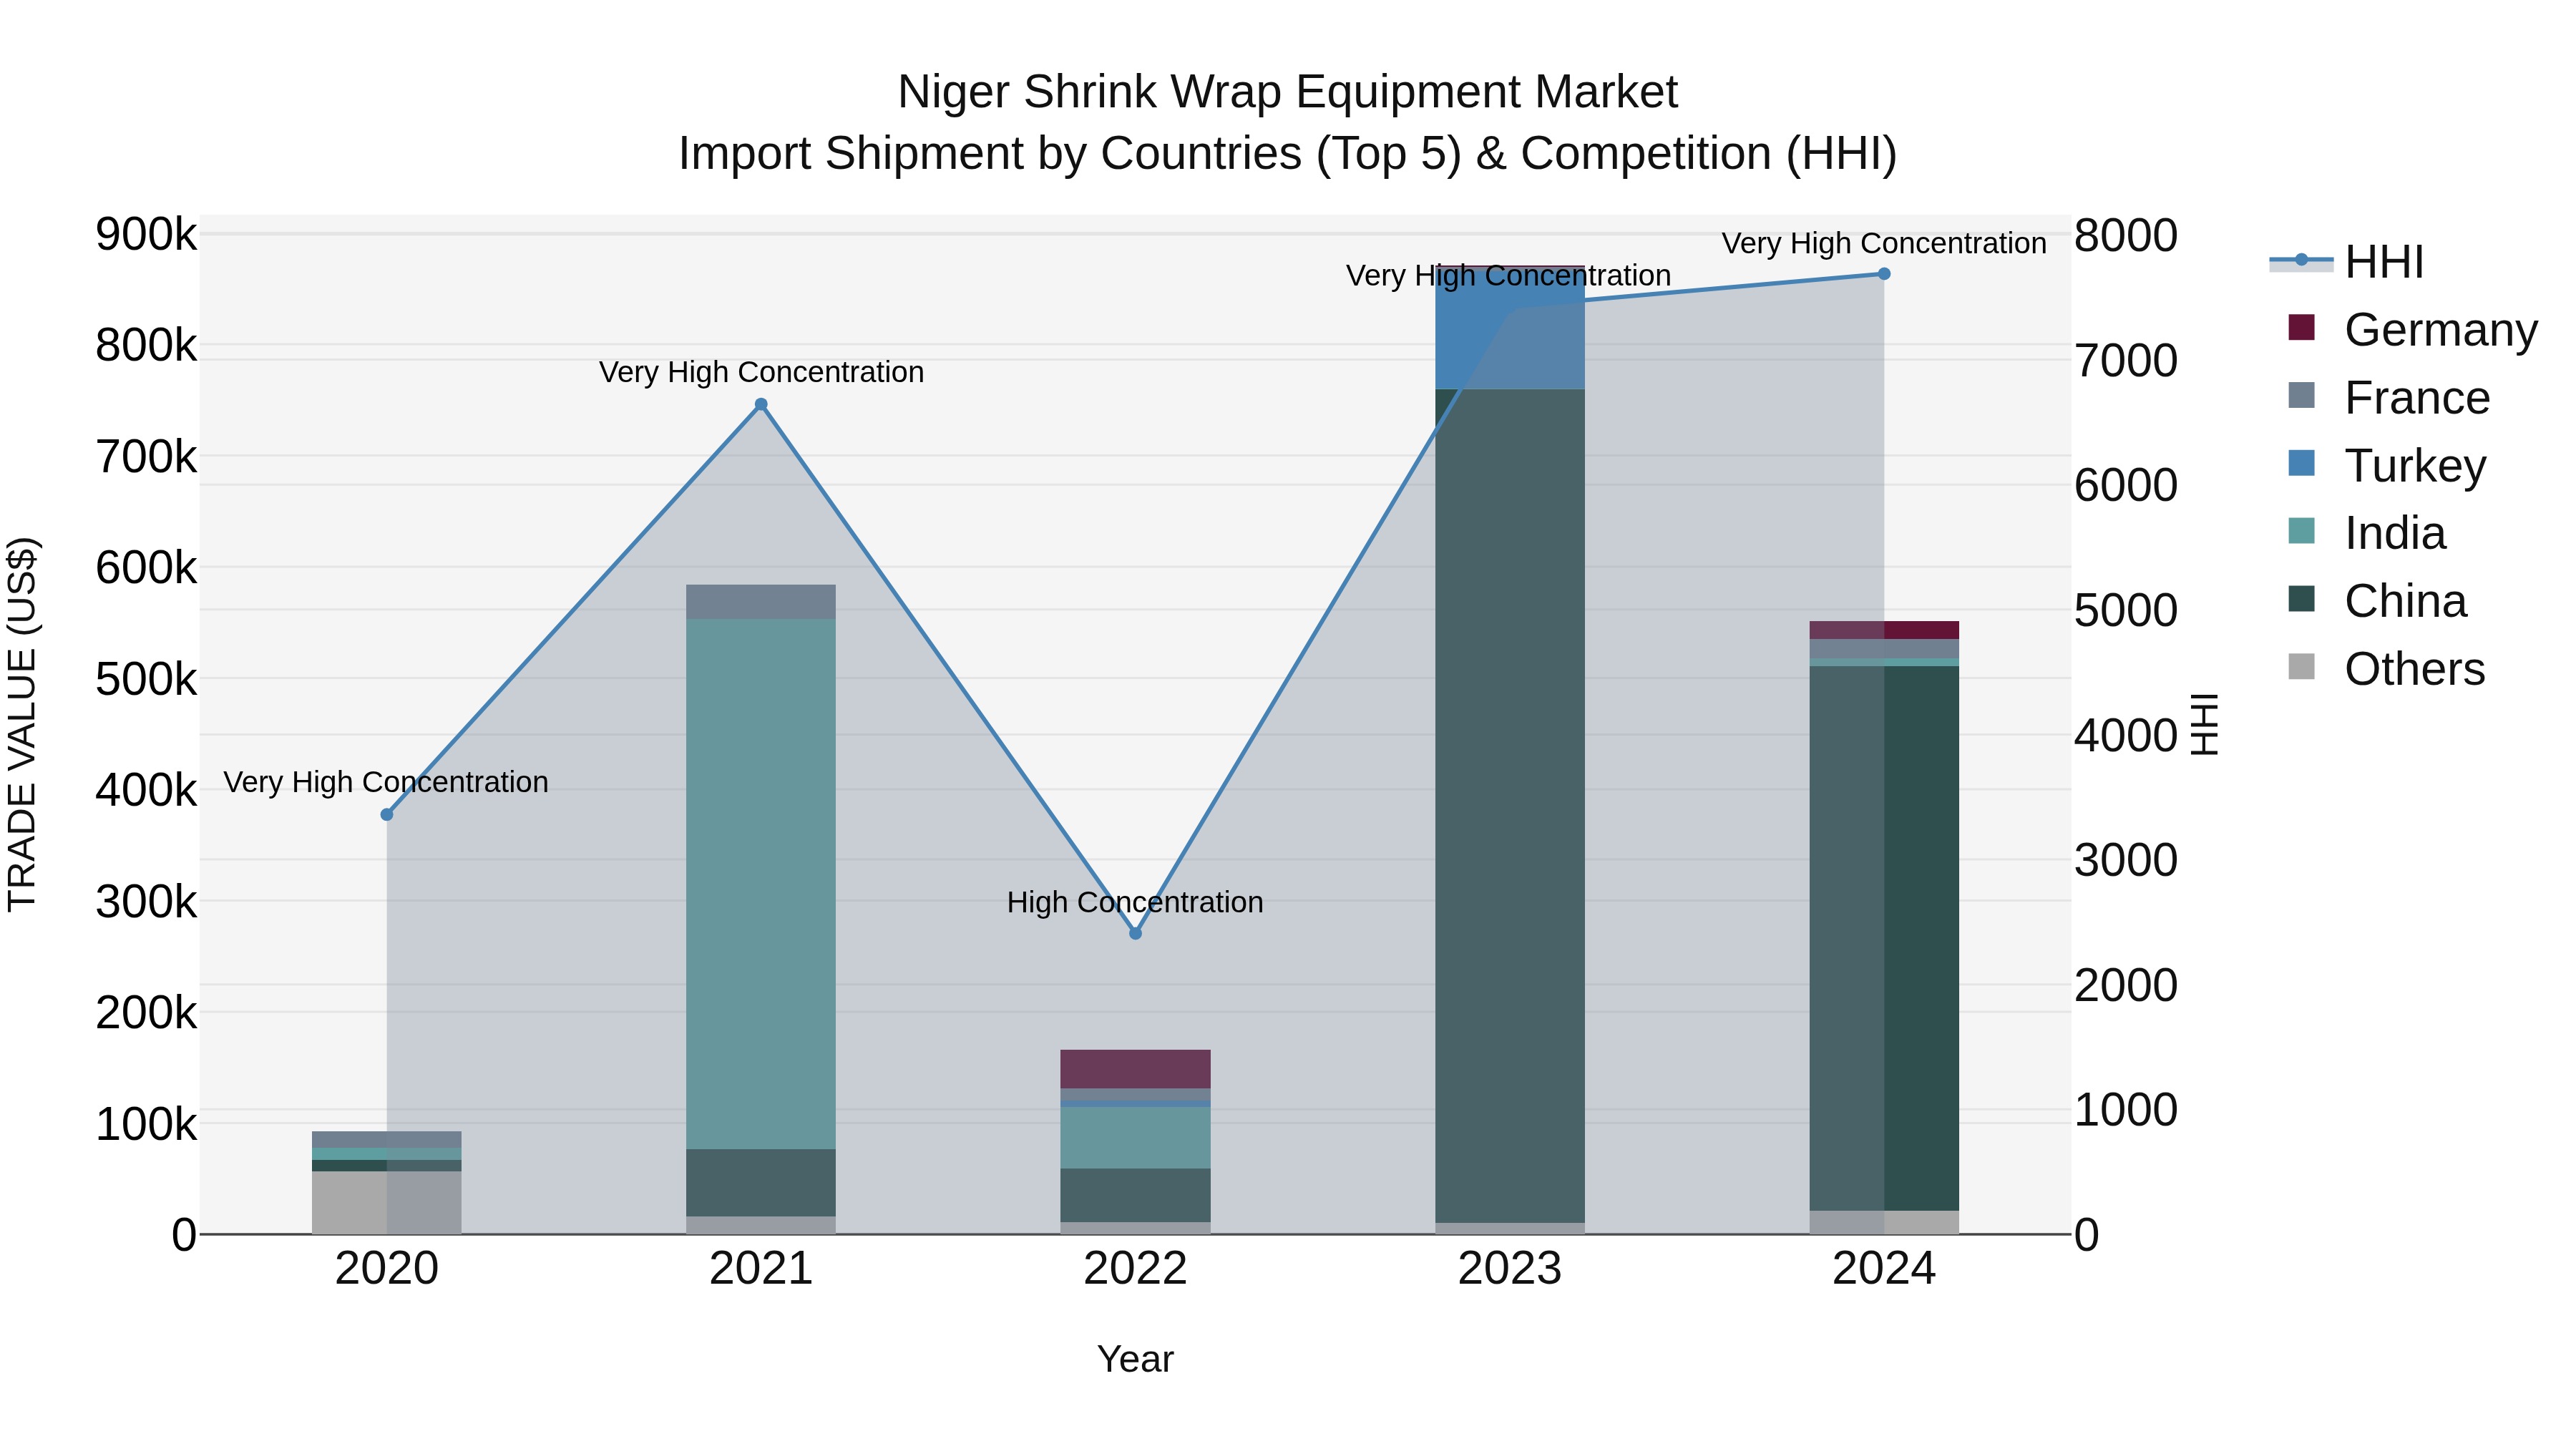Select the China segment of the 2021 bar
The image size is (2576, 1449).
[x=761, y=1183]
